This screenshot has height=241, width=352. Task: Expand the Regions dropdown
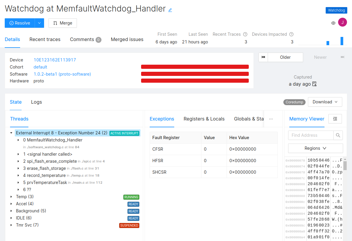click(315, 148)
